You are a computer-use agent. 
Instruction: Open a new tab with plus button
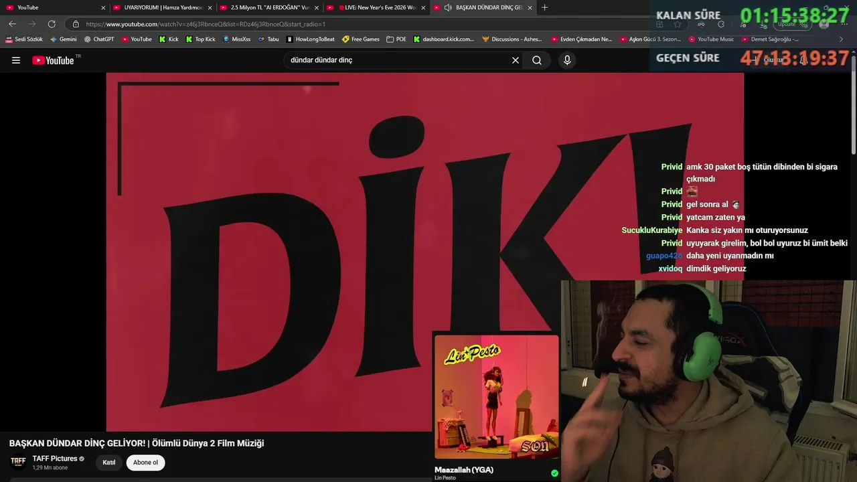click(544, 7)
